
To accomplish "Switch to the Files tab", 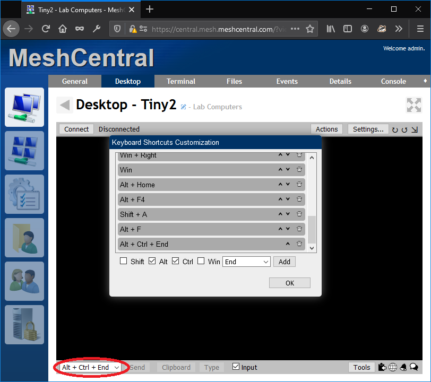I will [234, 81].
